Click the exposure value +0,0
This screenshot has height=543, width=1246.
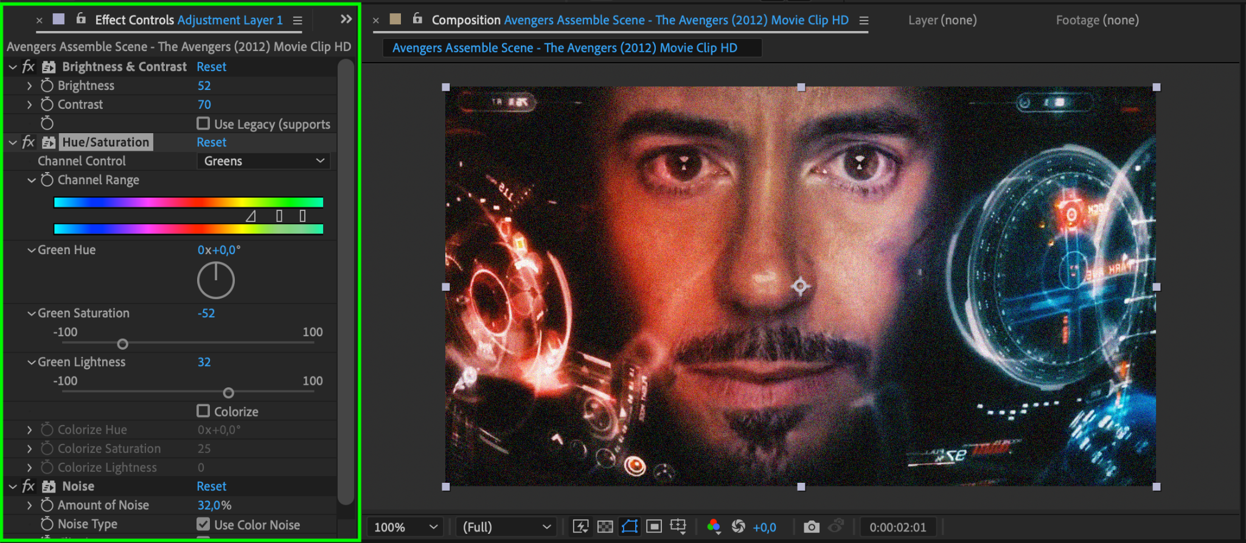pos(764,527)
